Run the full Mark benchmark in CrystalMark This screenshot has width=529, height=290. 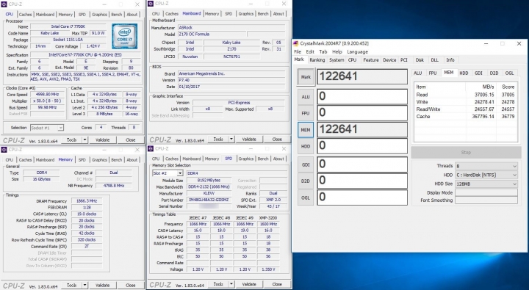[x=306, y=77]
